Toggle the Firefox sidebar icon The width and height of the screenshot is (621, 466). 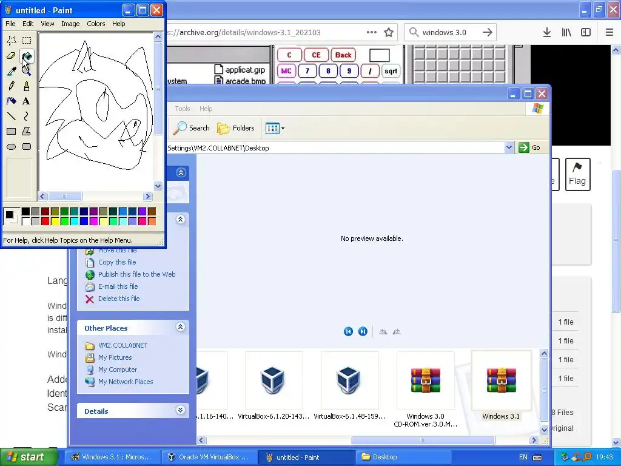tap(586, 33)
